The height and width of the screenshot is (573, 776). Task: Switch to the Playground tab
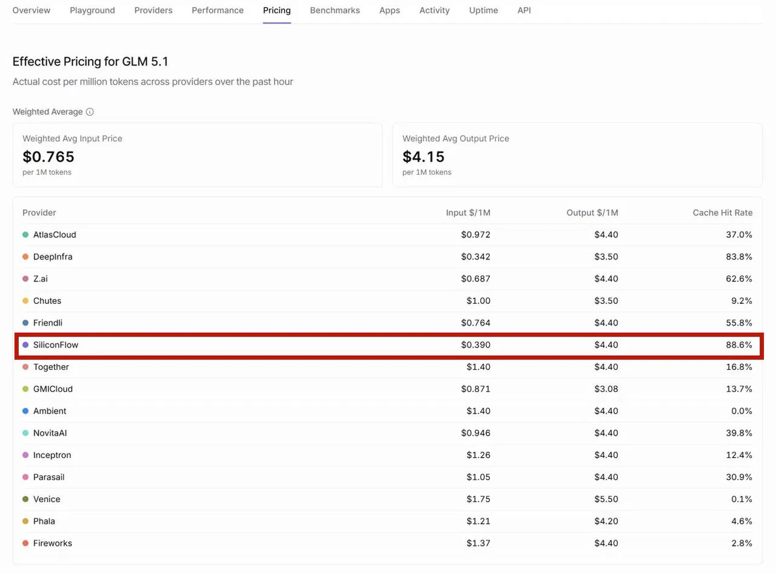pyautogui.click(x=92, y=10)
